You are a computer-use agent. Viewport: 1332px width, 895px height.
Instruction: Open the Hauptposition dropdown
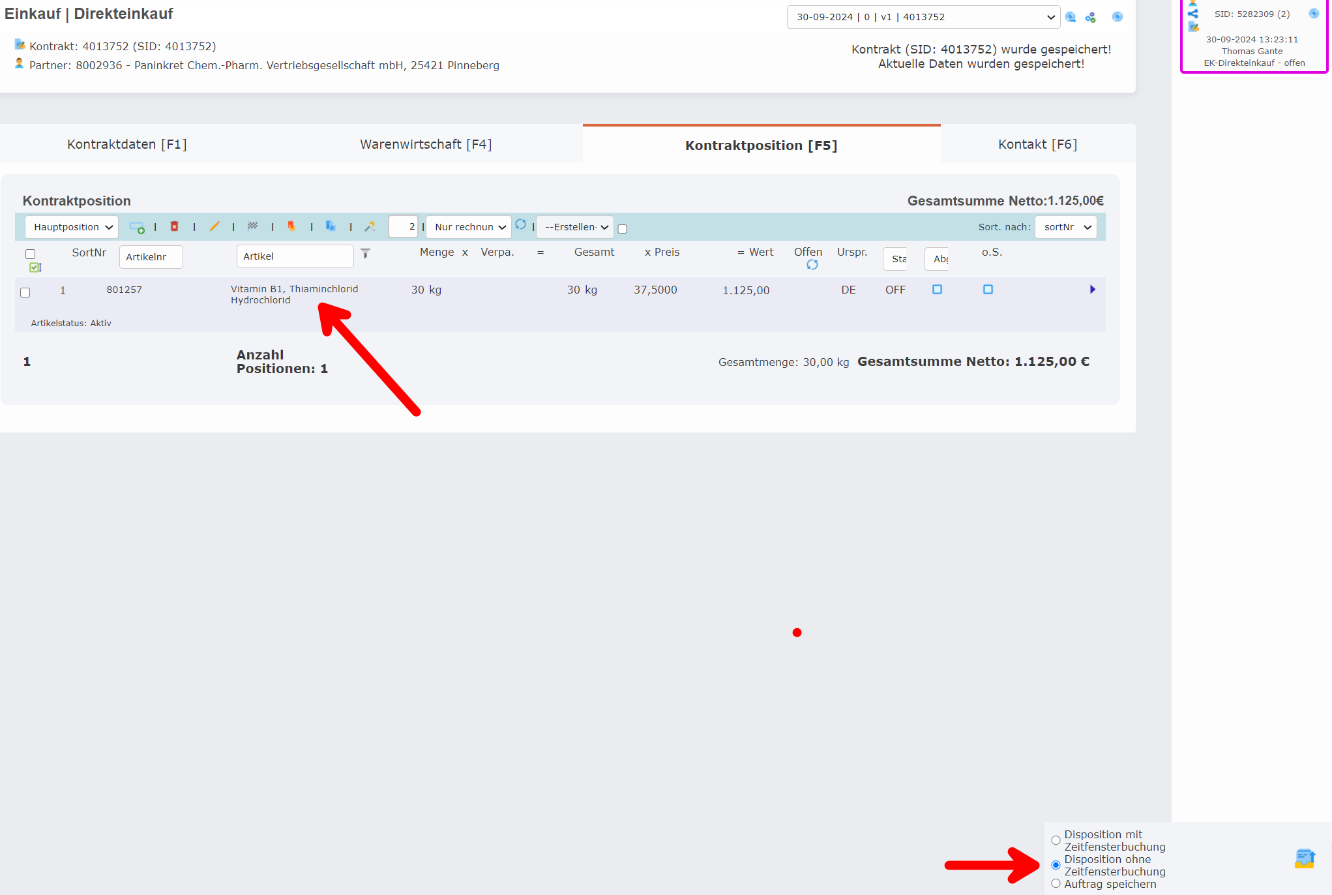tap(72, 226)
